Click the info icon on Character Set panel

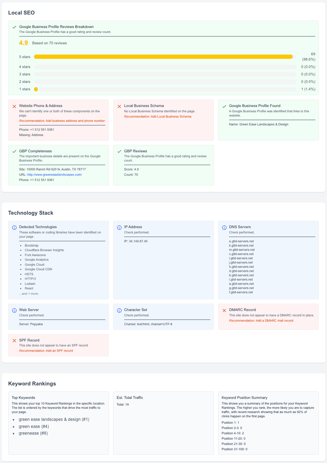119,310
